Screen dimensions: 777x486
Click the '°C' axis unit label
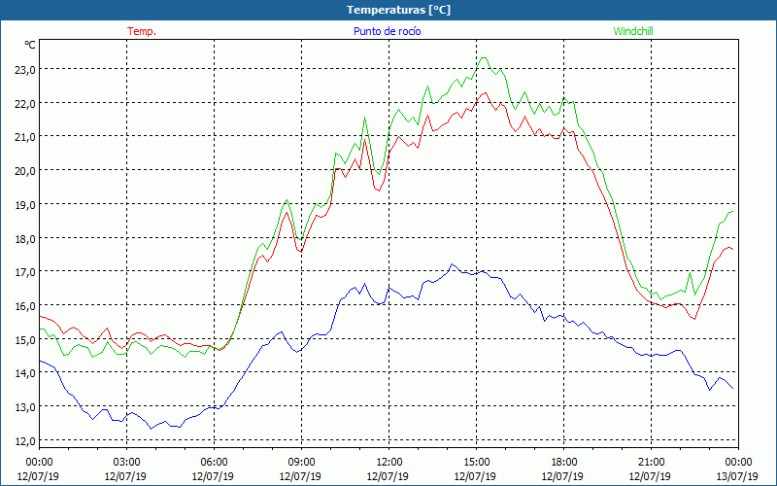click(x=30, y=45)
